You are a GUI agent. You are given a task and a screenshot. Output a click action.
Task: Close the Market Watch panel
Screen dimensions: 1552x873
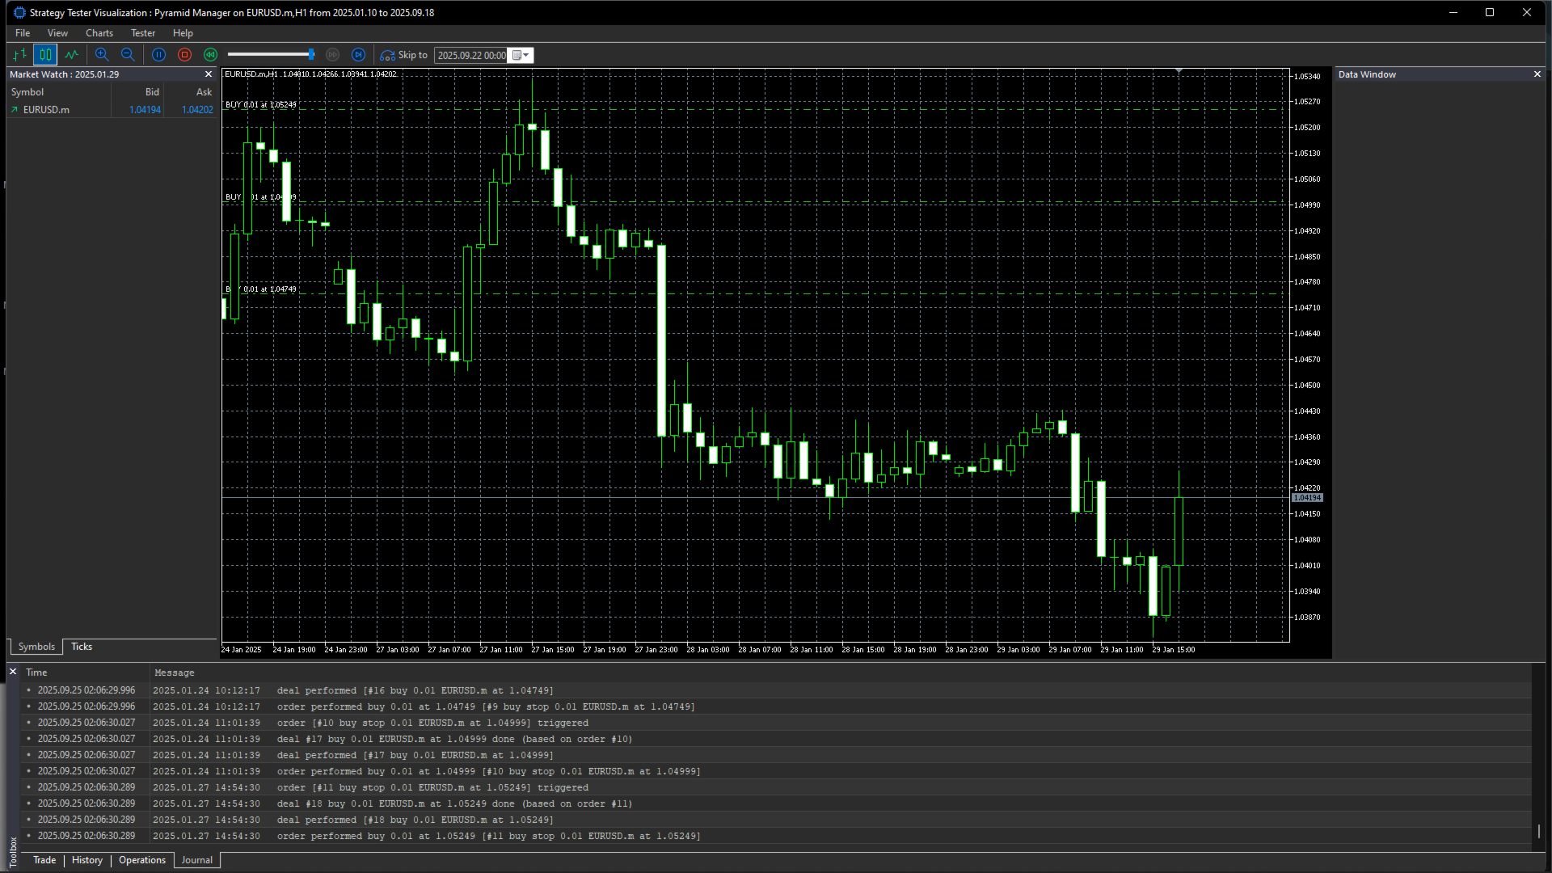coord(209,74)
